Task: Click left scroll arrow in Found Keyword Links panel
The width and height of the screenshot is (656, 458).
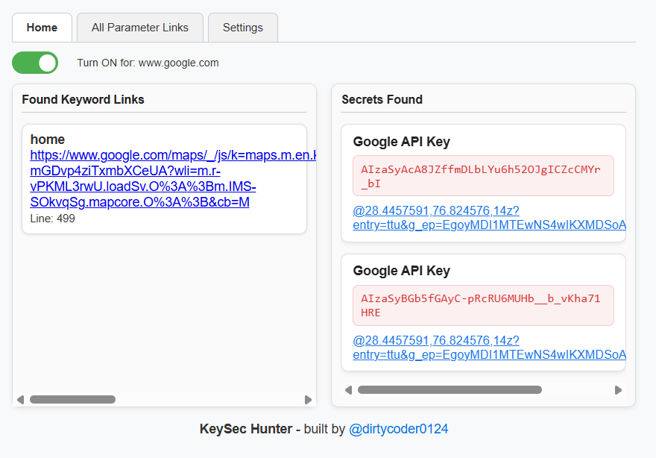Action: pyautogui.click(x=22, y=400)
